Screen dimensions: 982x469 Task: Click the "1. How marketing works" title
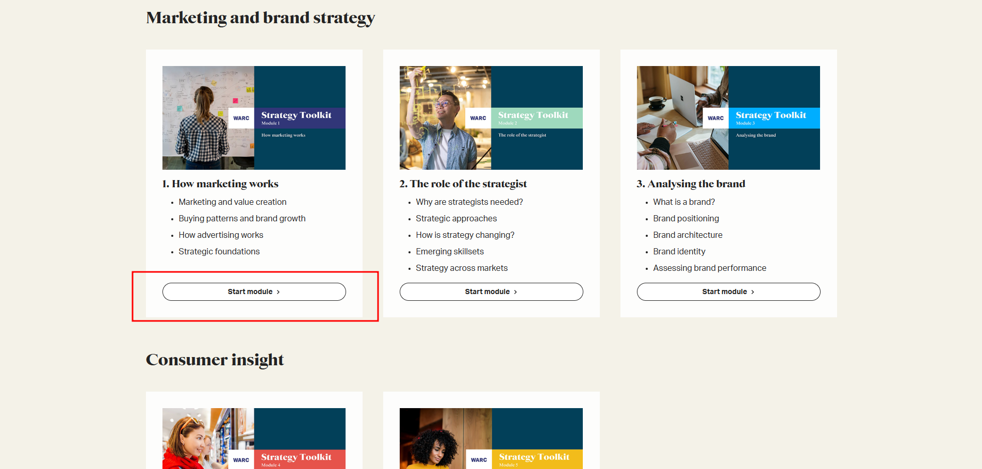click(220, 184)
